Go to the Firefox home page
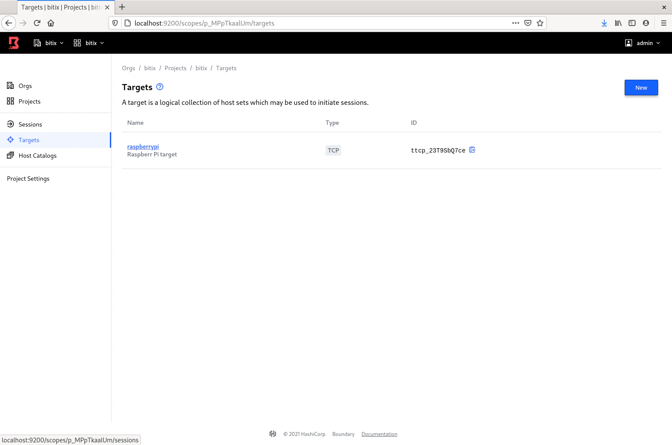 pos(51,23)
